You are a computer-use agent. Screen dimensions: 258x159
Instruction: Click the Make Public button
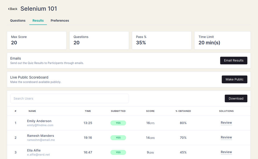coord(234,79)
